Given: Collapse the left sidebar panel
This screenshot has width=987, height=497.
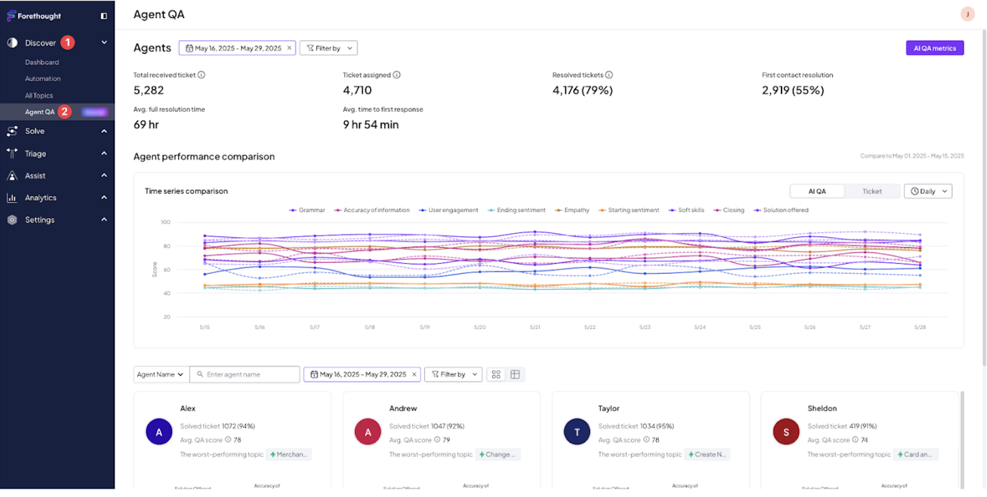Looking at the screenshot, I should [x=103, y=15].
